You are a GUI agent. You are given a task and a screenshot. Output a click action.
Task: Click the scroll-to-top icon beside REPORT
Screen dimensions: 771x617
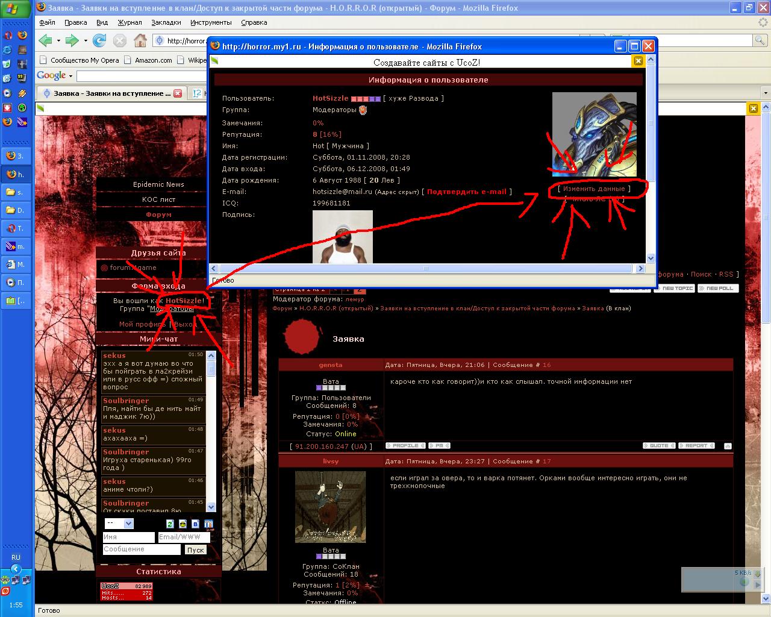728,446
